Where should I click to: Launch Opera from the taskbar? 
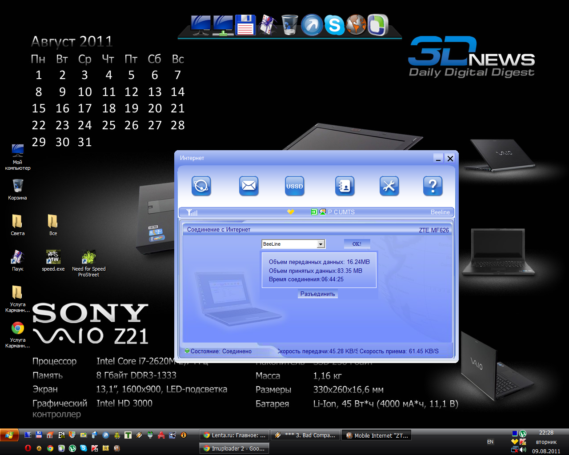28,448
